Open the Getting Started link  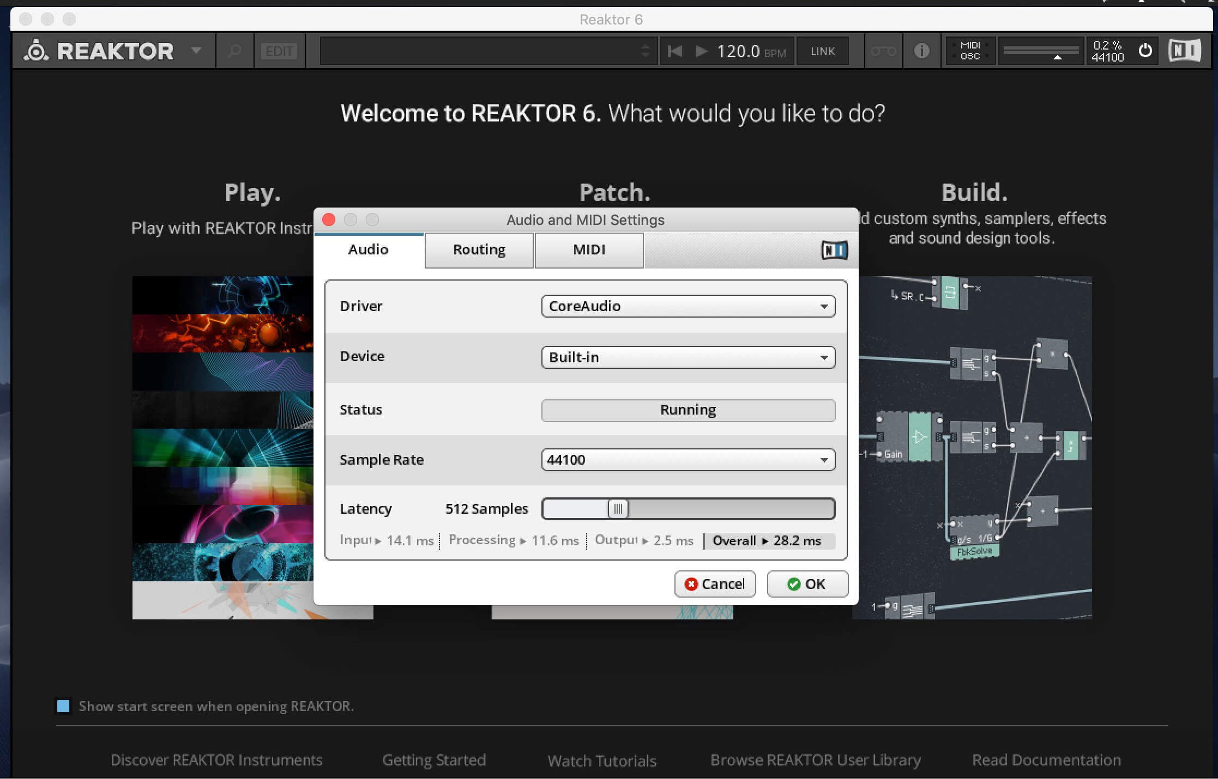[434, 760]
